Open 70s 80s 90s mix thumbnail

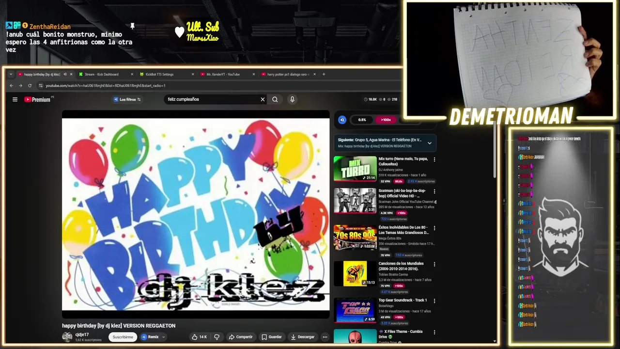(x=355, y=237)
